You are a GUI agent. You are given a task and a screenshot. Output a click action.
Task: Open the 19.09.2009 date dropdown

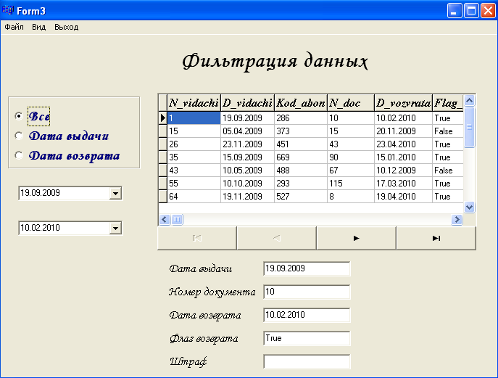click(x=115, y=194)
